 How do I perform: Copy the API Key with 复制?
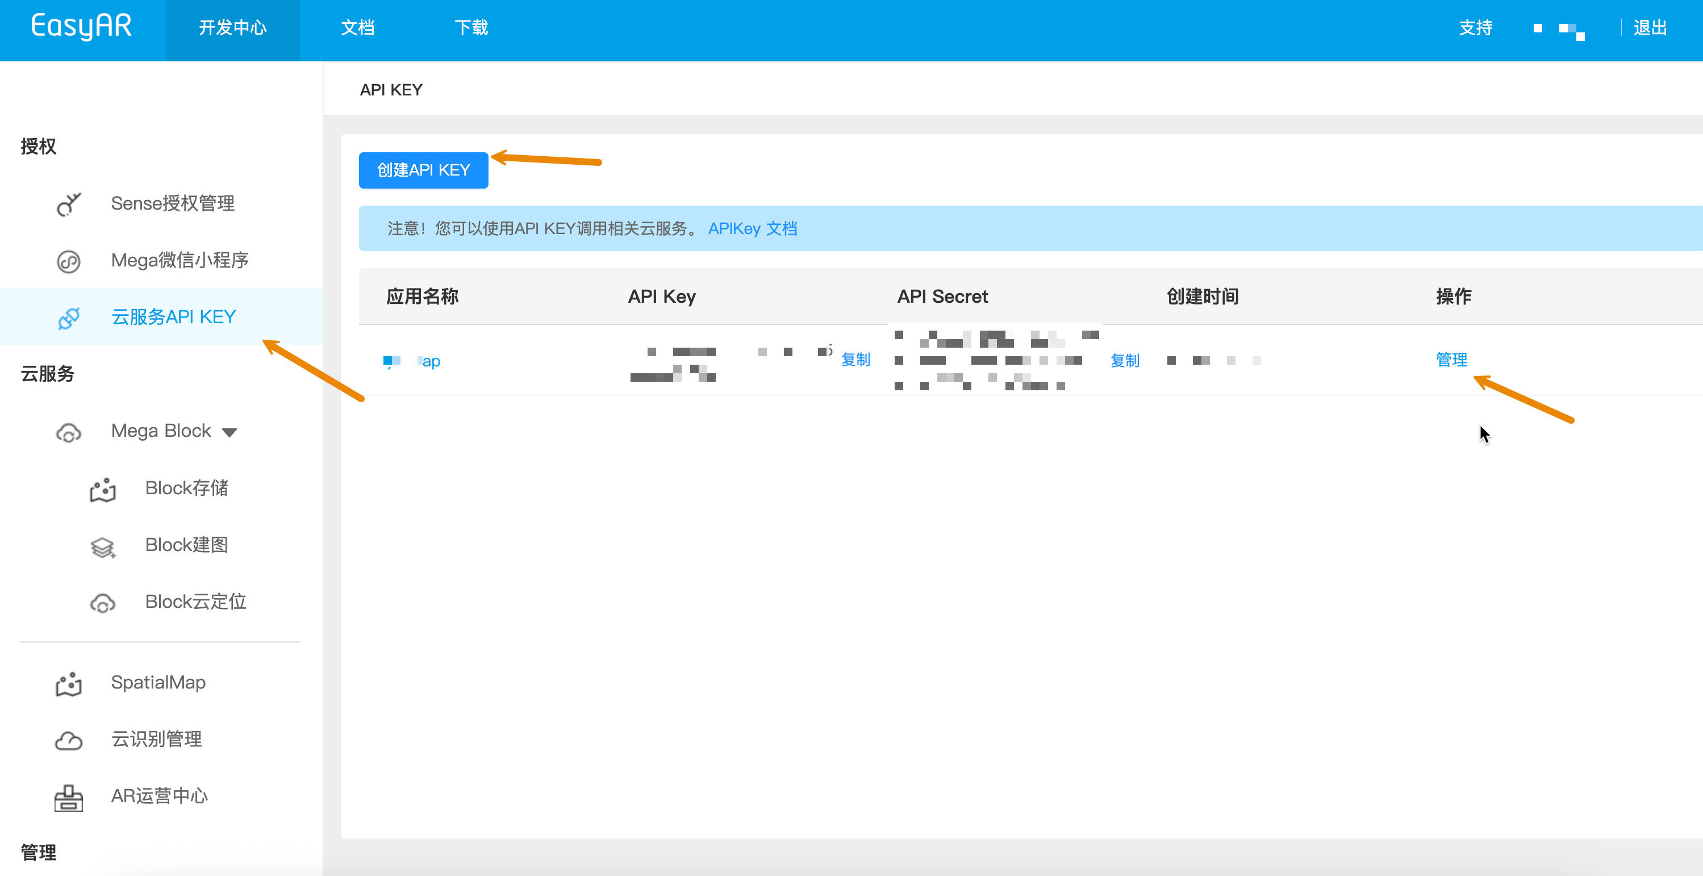click(855, 360)
